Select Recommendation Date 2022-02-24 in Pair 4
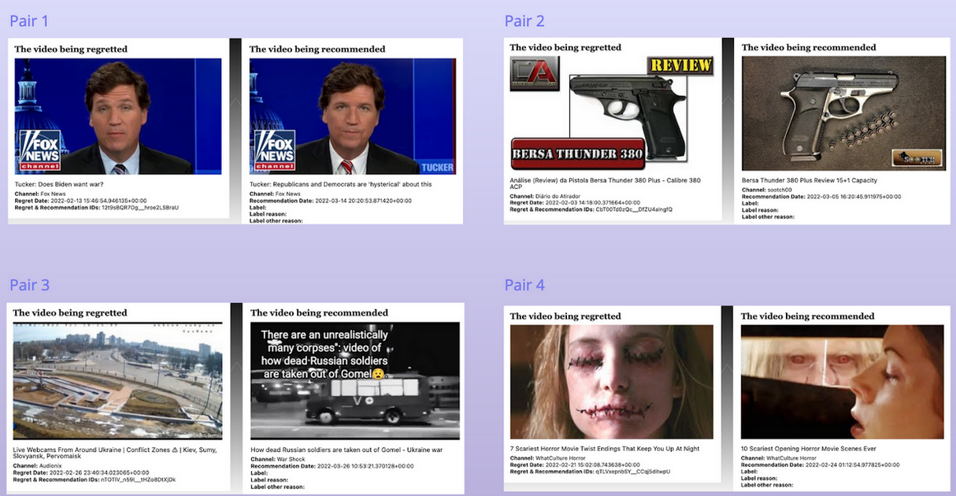 click(821, 465)
